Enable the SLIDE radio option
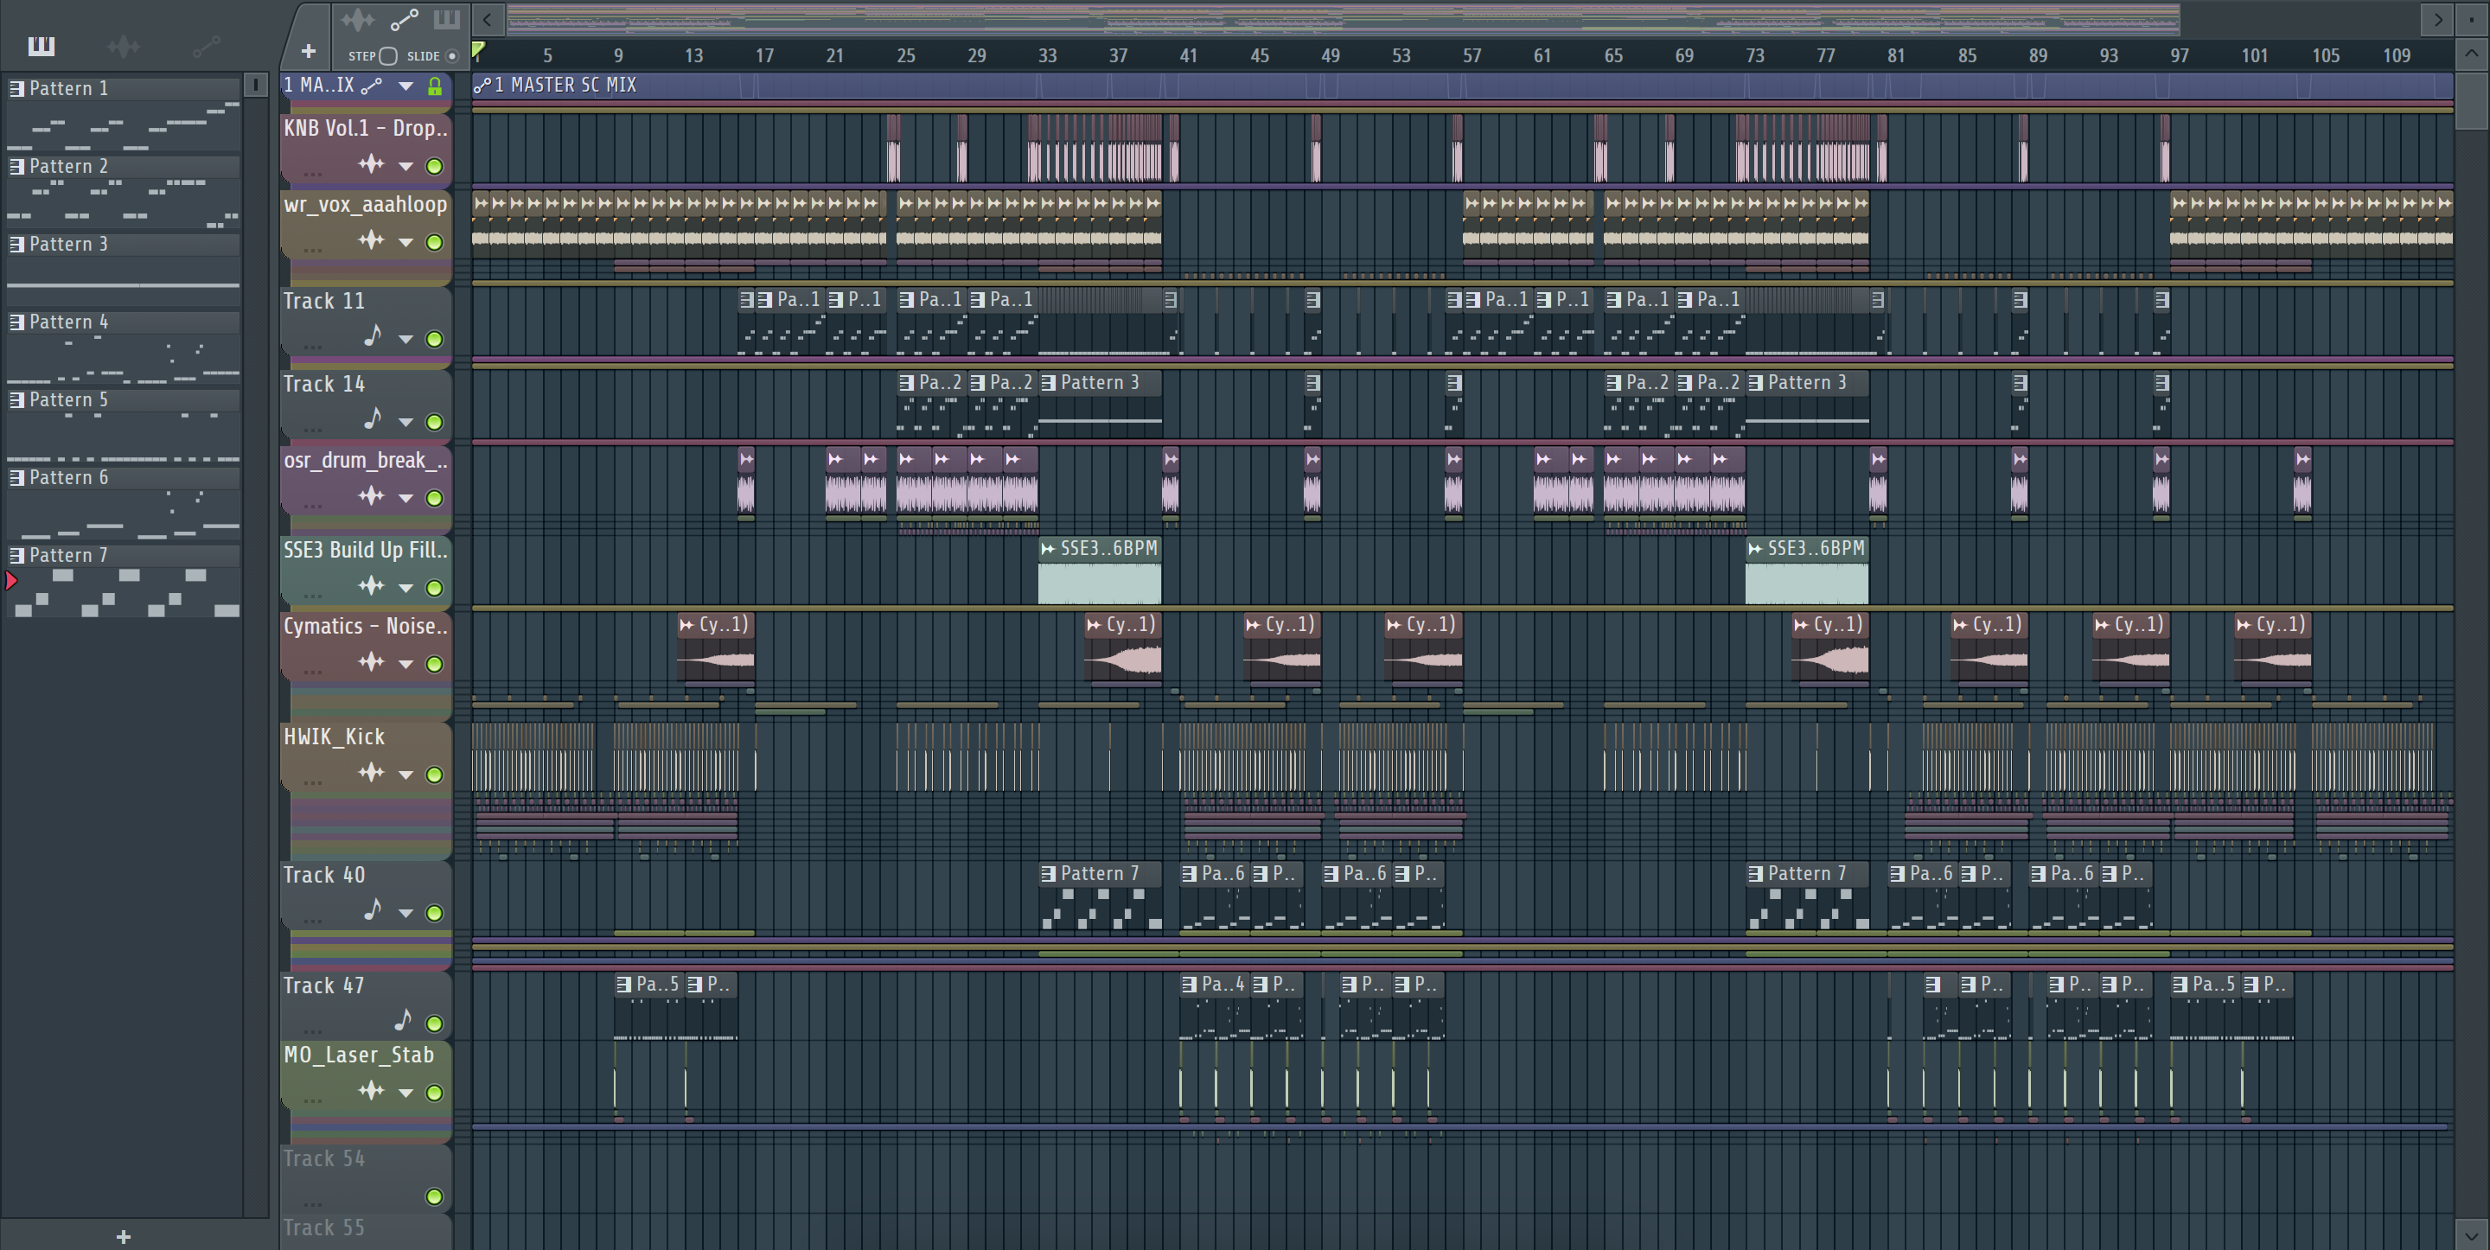Viewport: 2490px width, 1250px height. tap(451, 56)
